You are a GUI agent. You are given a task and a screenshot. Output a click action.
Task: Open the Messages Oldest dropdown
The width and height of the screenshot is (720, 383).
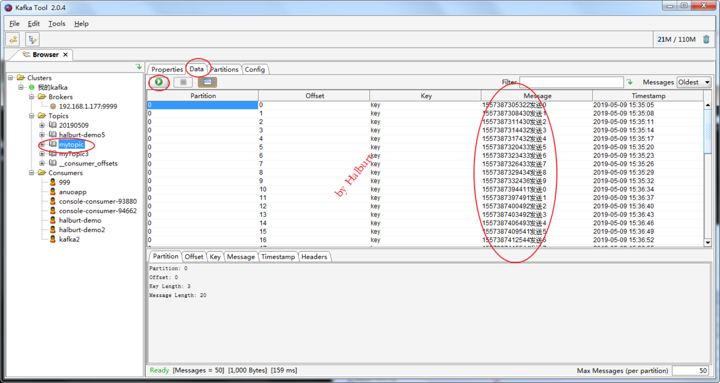click(694, 82)
